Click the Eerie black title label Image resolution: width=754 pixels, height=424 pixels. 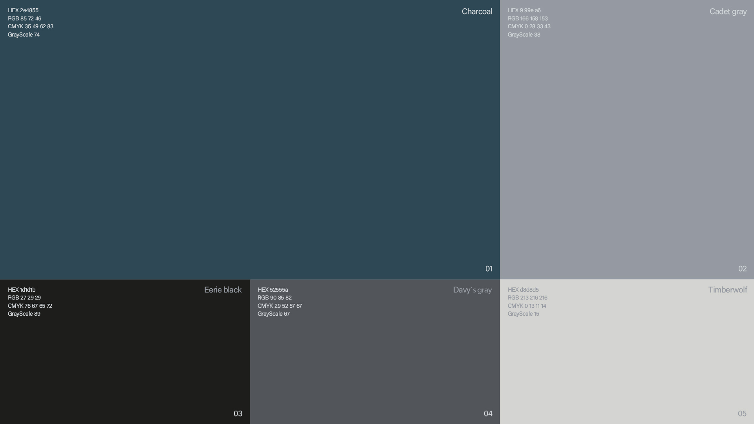point(223,290)
